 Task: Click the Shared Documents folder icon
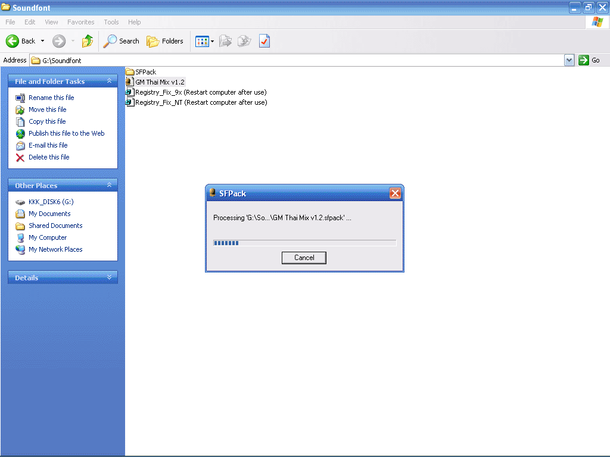20,226
